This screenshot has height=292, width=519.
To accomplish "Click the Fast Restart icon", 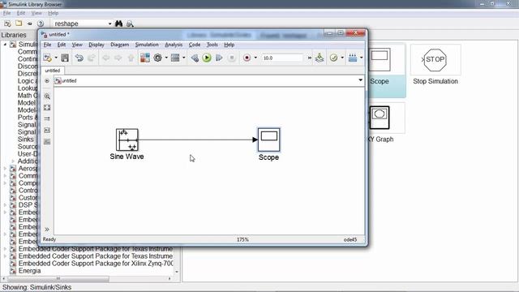I will (320, 58).
